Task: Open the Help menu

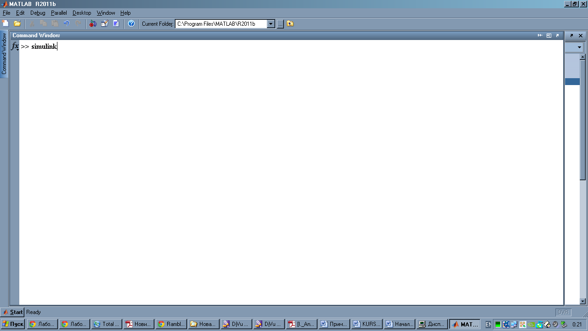Action: click(125, 13)
